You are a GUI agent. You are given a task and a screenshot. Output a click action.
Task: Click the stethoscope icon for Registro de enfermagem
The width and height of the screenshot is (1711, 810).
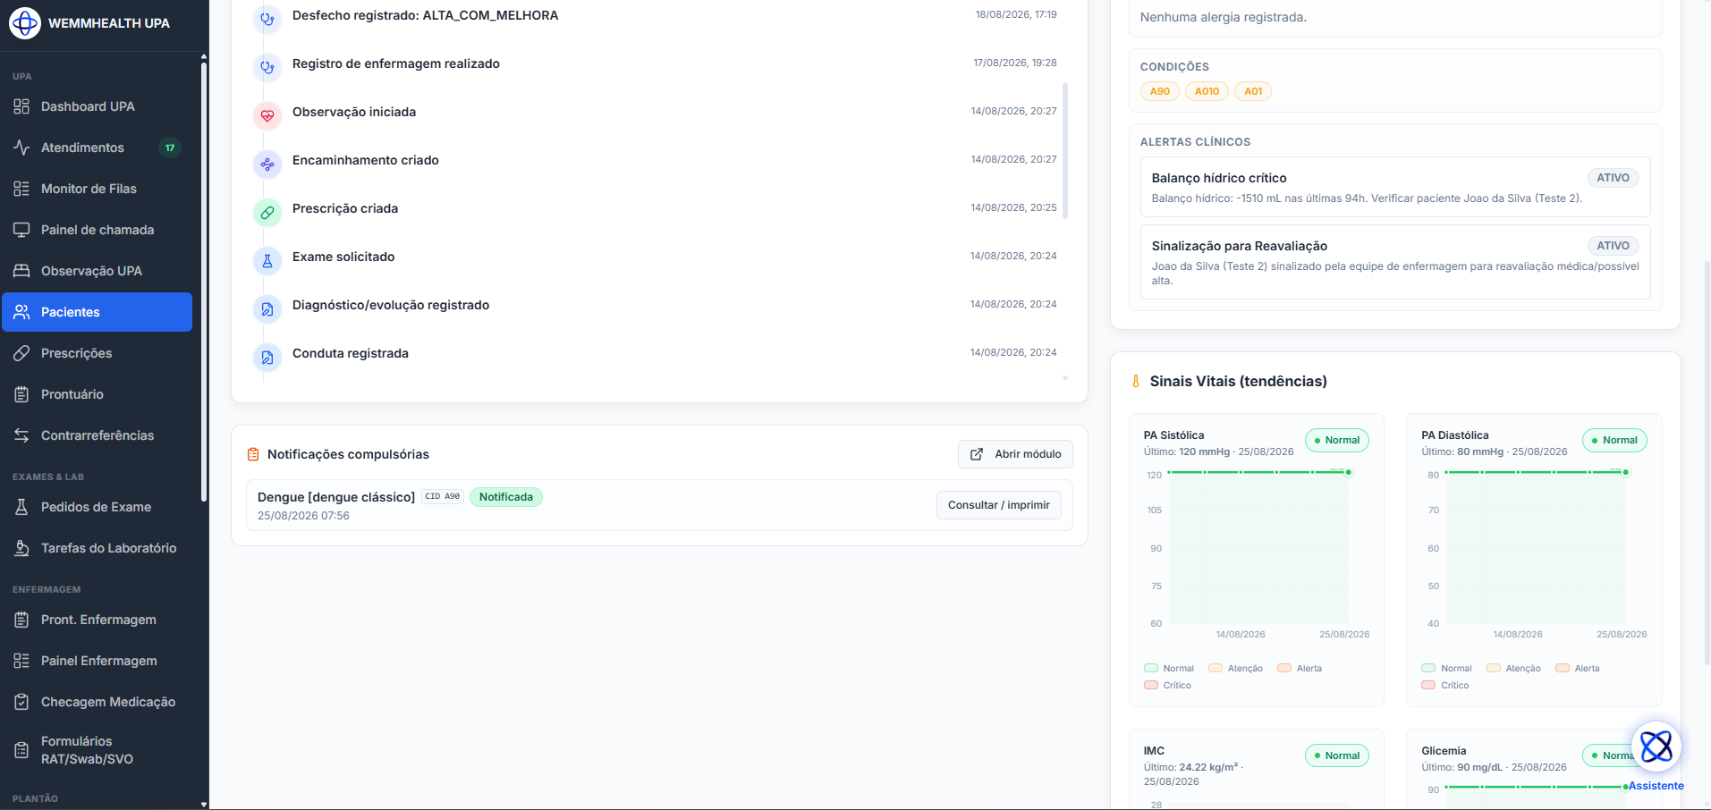coord(267,67)
